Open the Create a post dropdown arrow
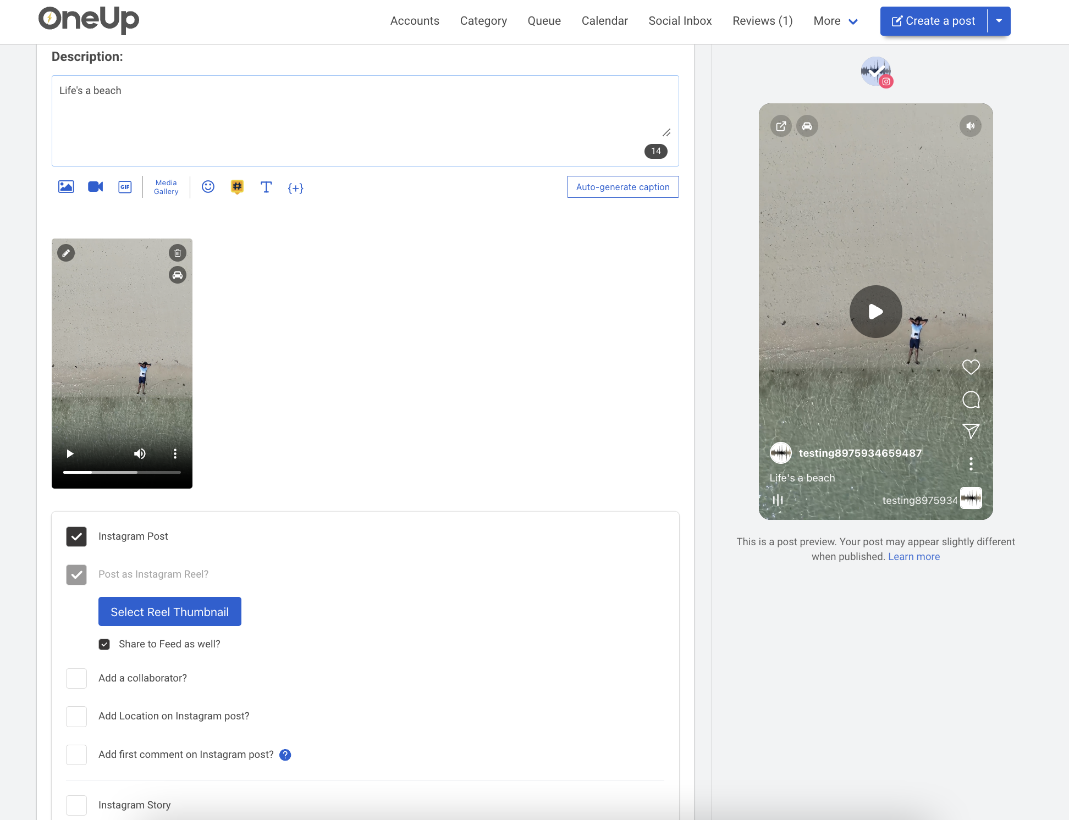This screenshot has height=820, width=1069. [x=999, y=21]
